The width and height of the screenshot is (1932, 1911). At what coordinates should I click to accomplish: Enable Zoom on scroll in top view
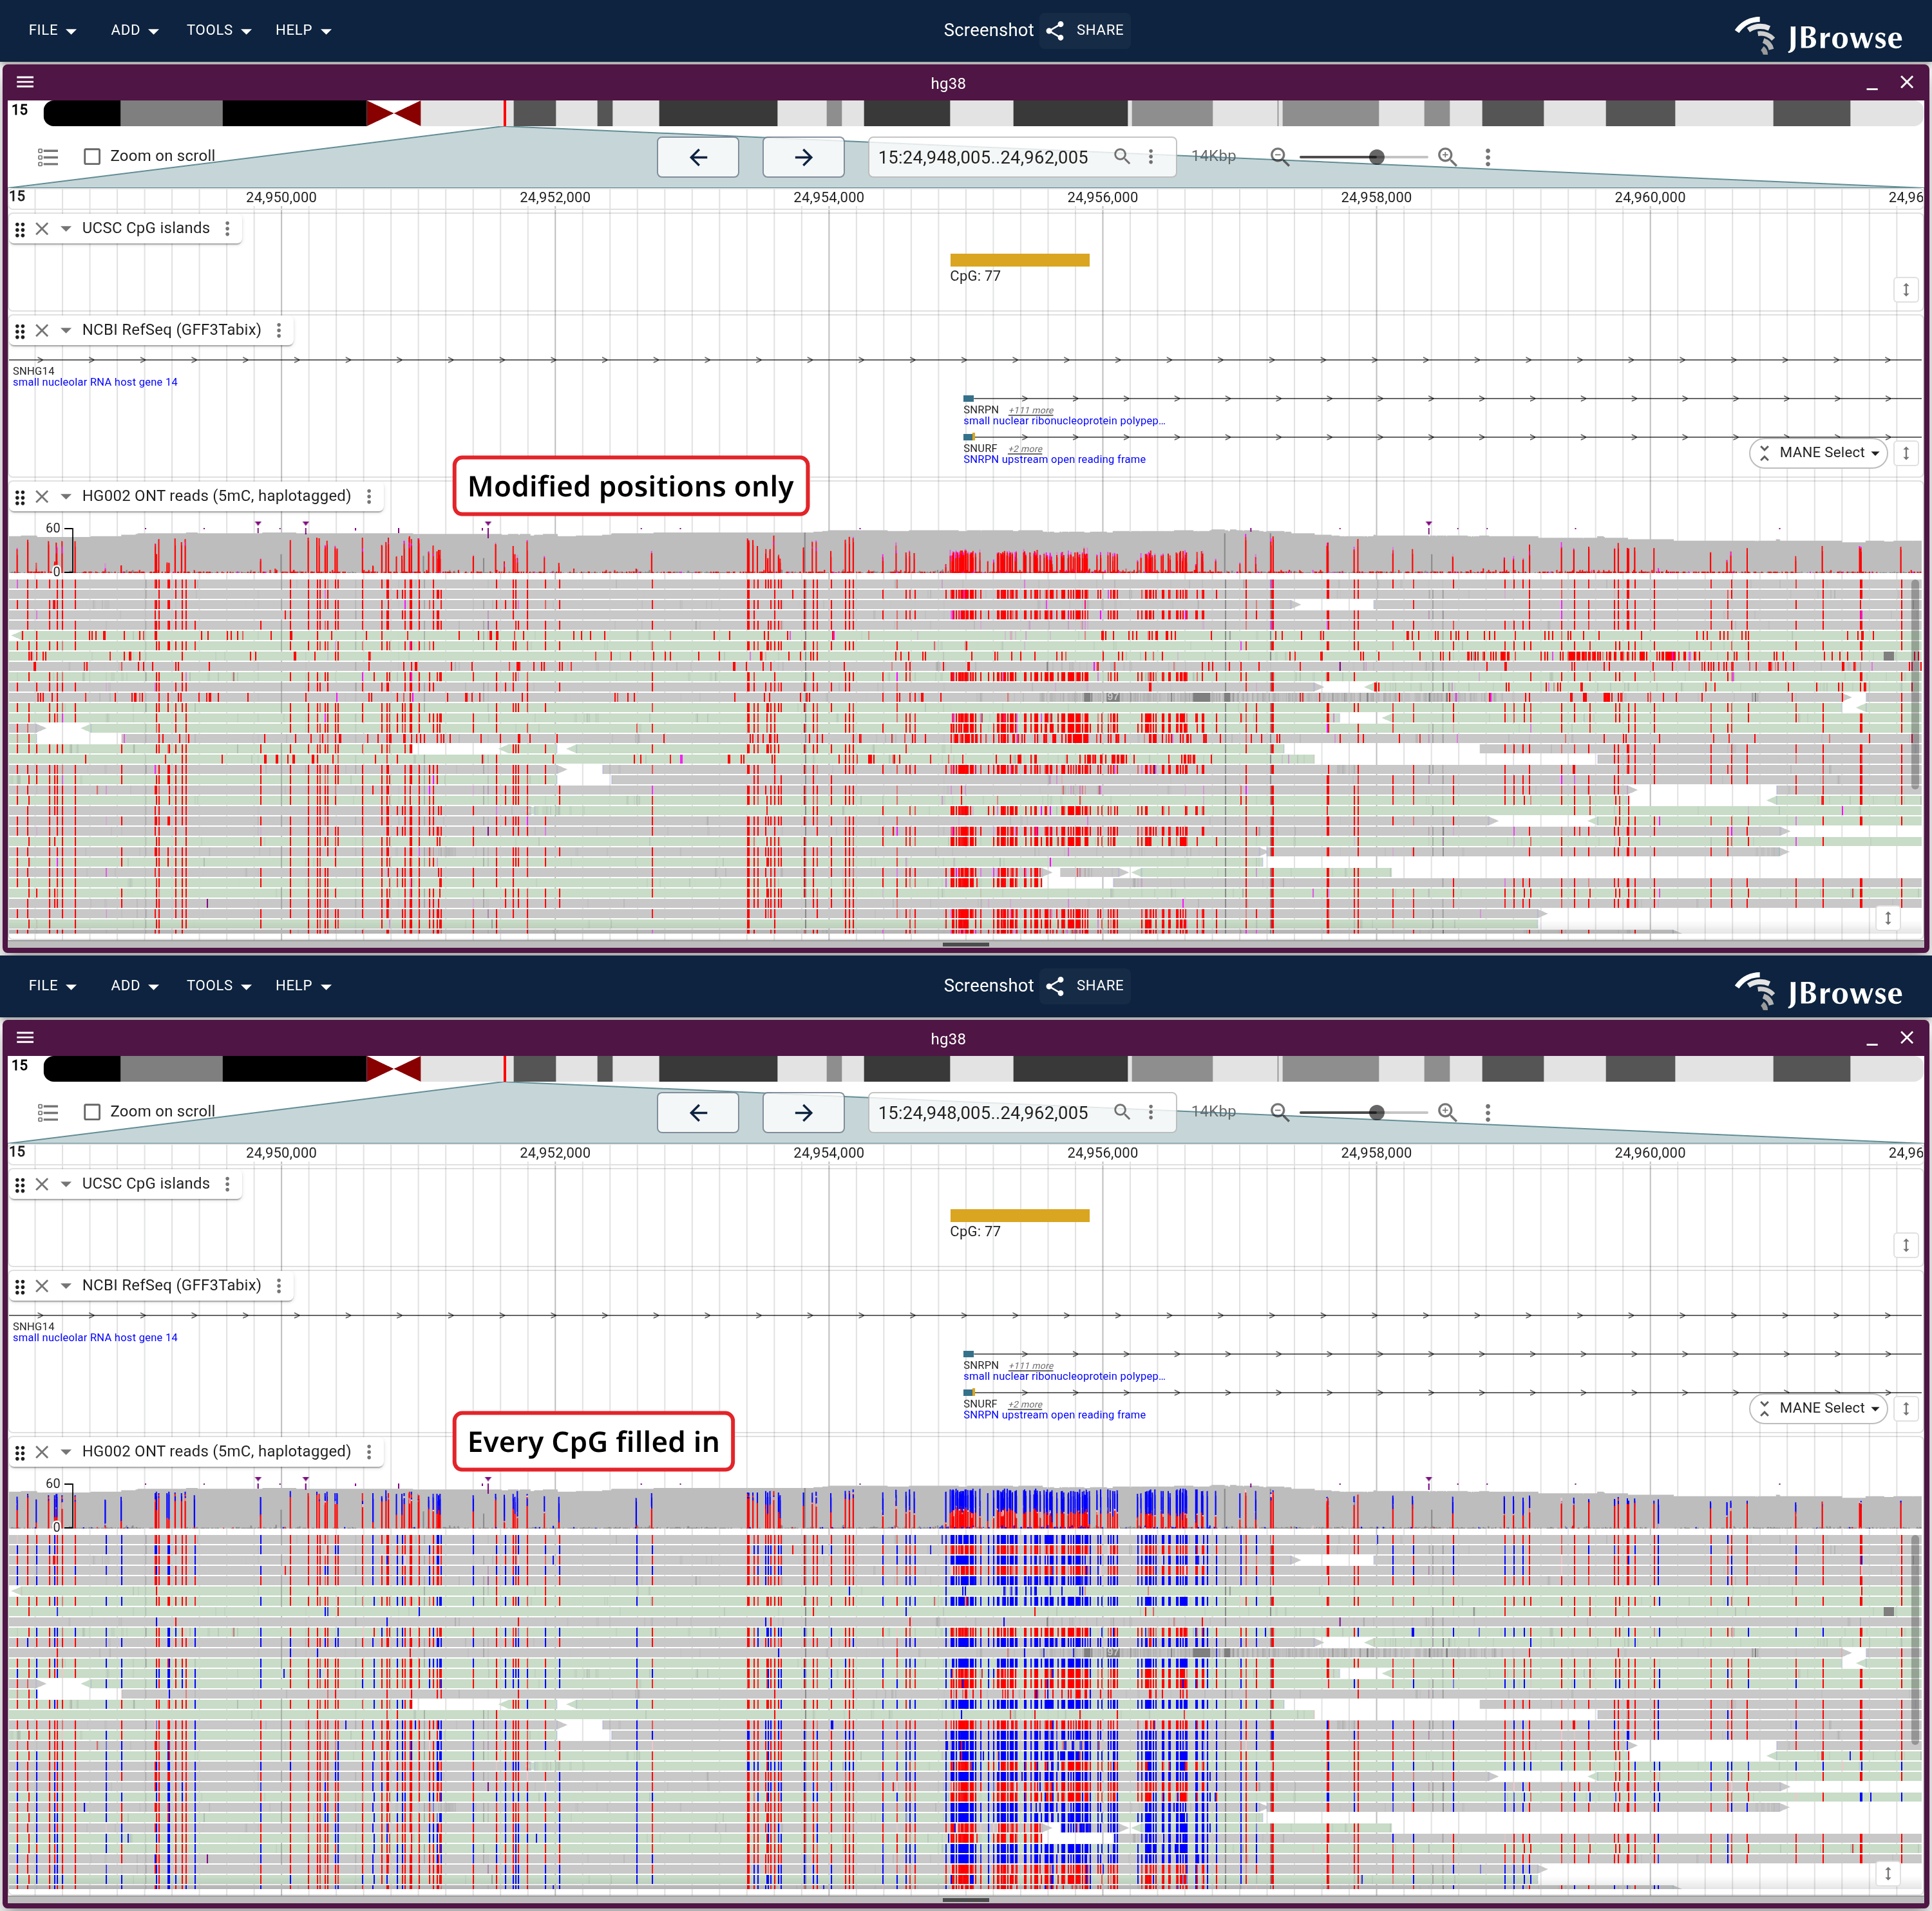92,156
